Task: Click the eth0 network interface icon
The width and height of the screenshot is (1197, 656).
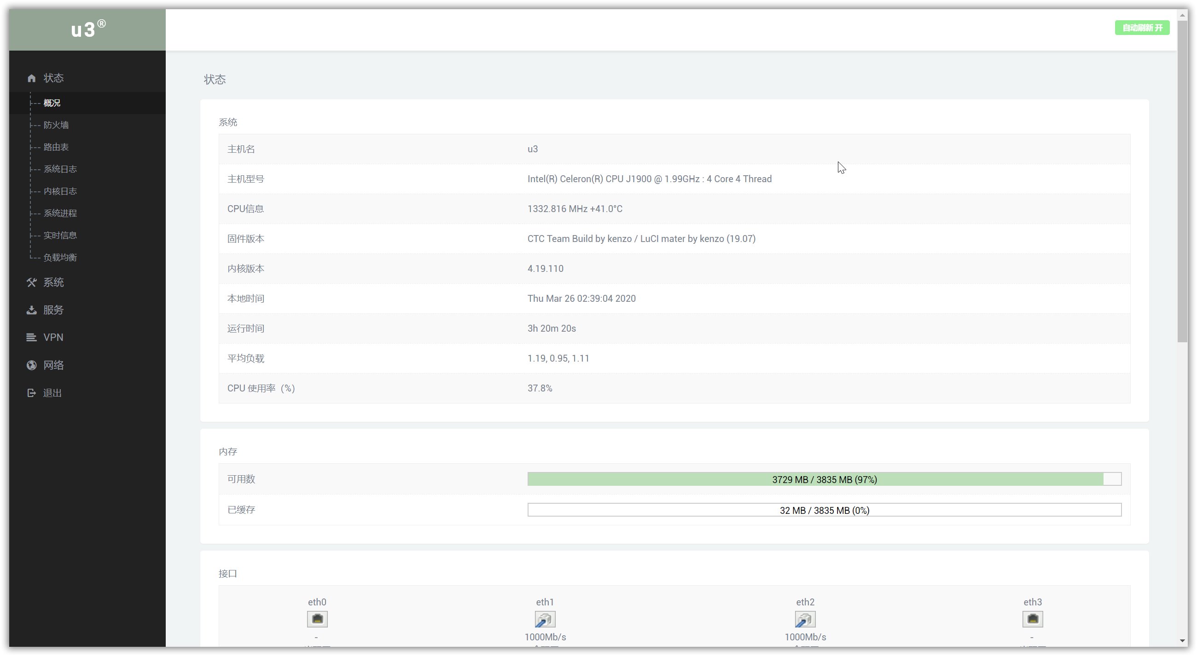Action: tap(317, 619)
